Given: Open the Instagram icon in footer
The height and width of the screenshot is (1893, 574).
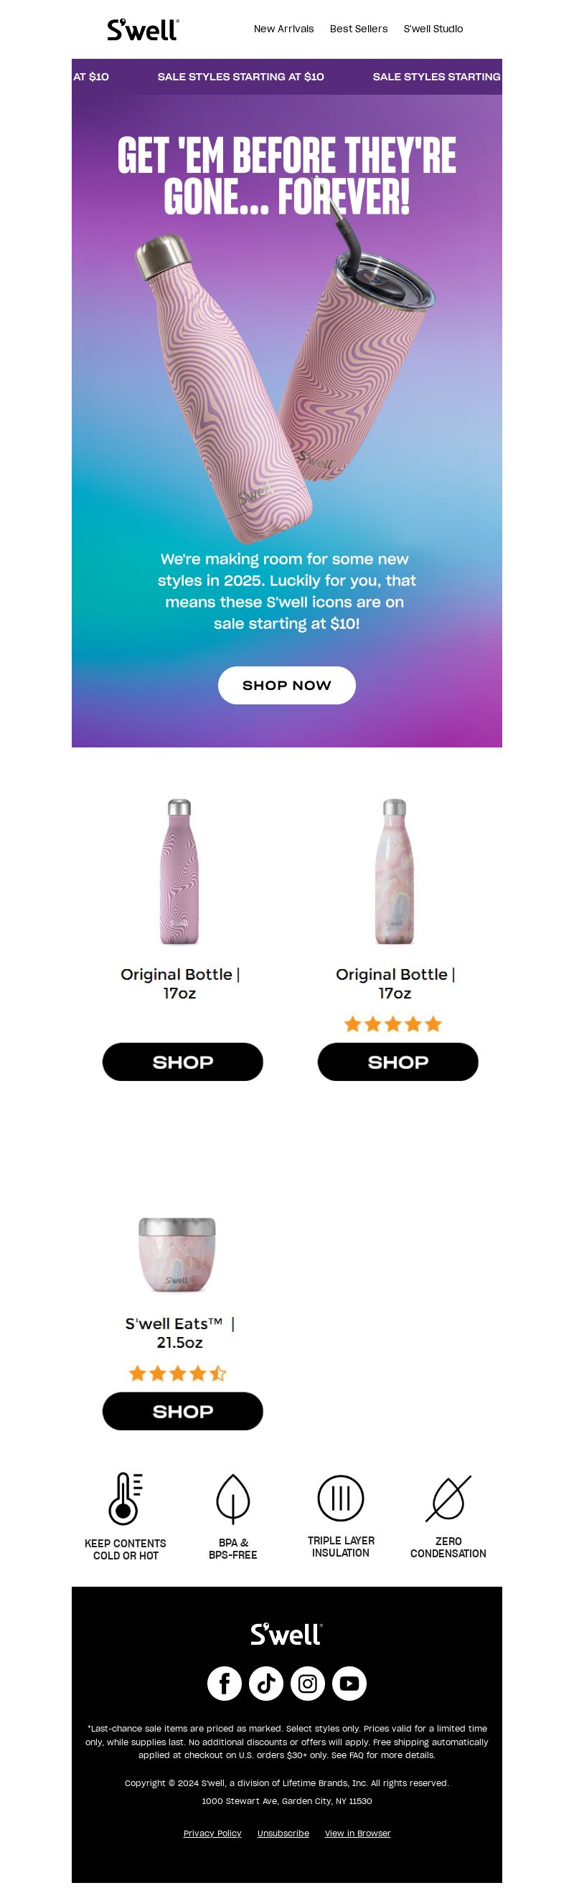Looking at the screenshot, I should (x=307, y=1683).
